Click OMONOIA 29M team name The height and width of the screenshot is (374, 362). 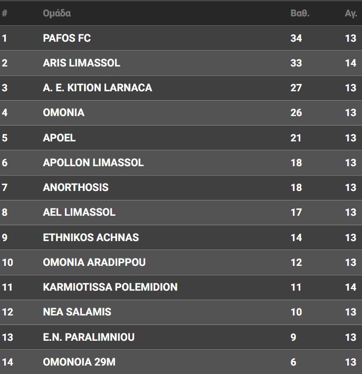(x=79, y=362)
